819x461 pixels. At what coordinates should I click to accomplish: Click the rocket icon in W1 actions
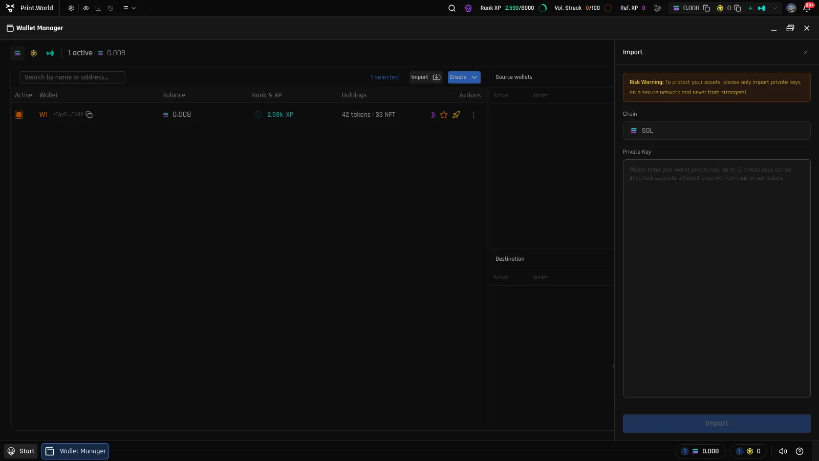456,115
